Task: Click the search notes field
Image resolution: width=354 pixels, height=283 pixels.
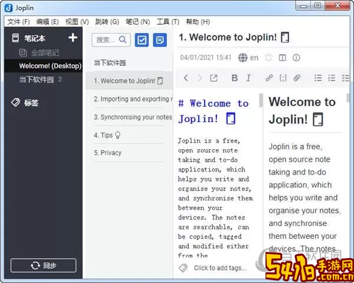Action: pyautogui.click(x=111, y=40)
